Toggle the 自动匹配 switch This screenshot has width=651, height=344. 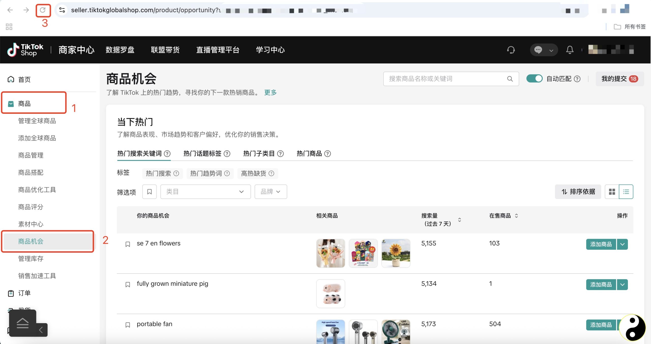tap(534, 79)
